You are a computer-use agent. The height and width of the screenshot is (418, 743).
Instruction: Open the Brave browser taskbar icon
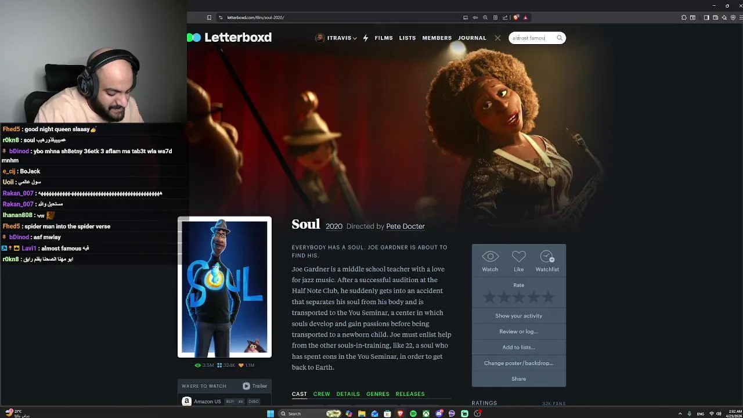tap(400, 413)
